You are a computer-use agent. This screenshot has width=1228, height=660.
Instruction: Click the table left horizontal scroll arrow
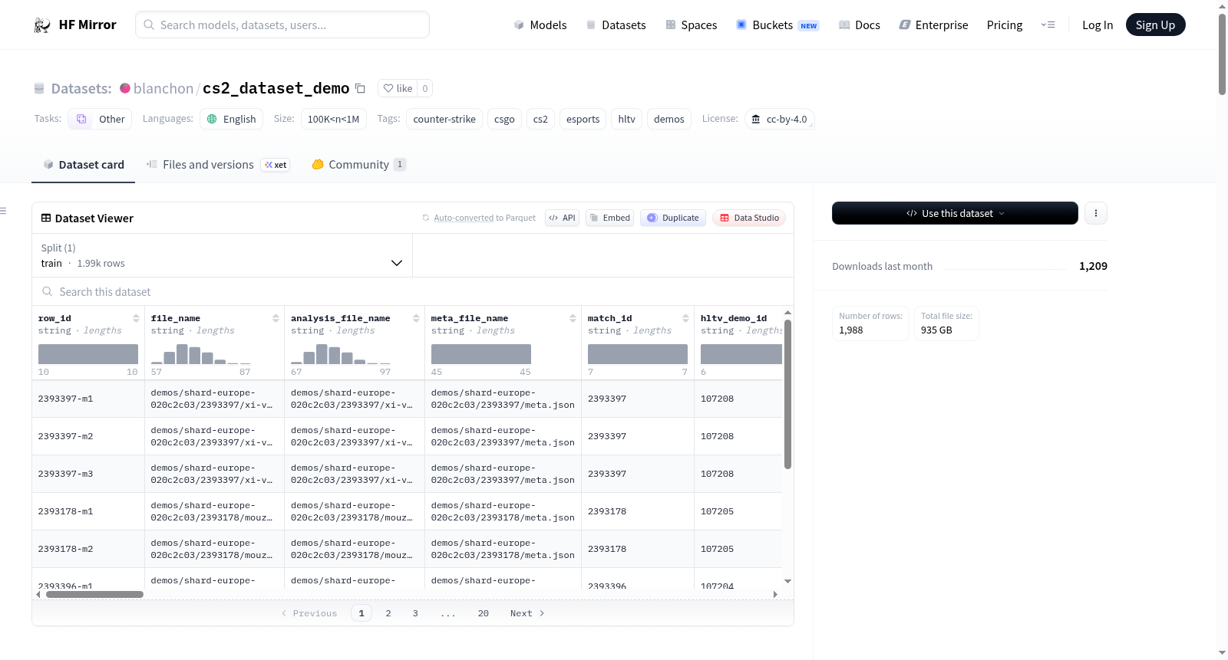pos(38,594)
